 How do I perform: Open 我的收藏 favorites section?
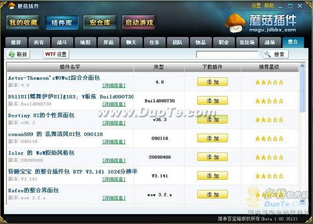(23, 22)
